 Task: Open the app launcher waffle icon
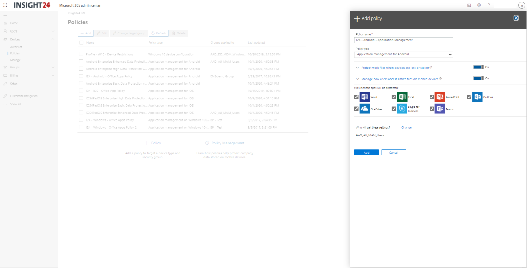pyautogui.click(x=5, y=5)
